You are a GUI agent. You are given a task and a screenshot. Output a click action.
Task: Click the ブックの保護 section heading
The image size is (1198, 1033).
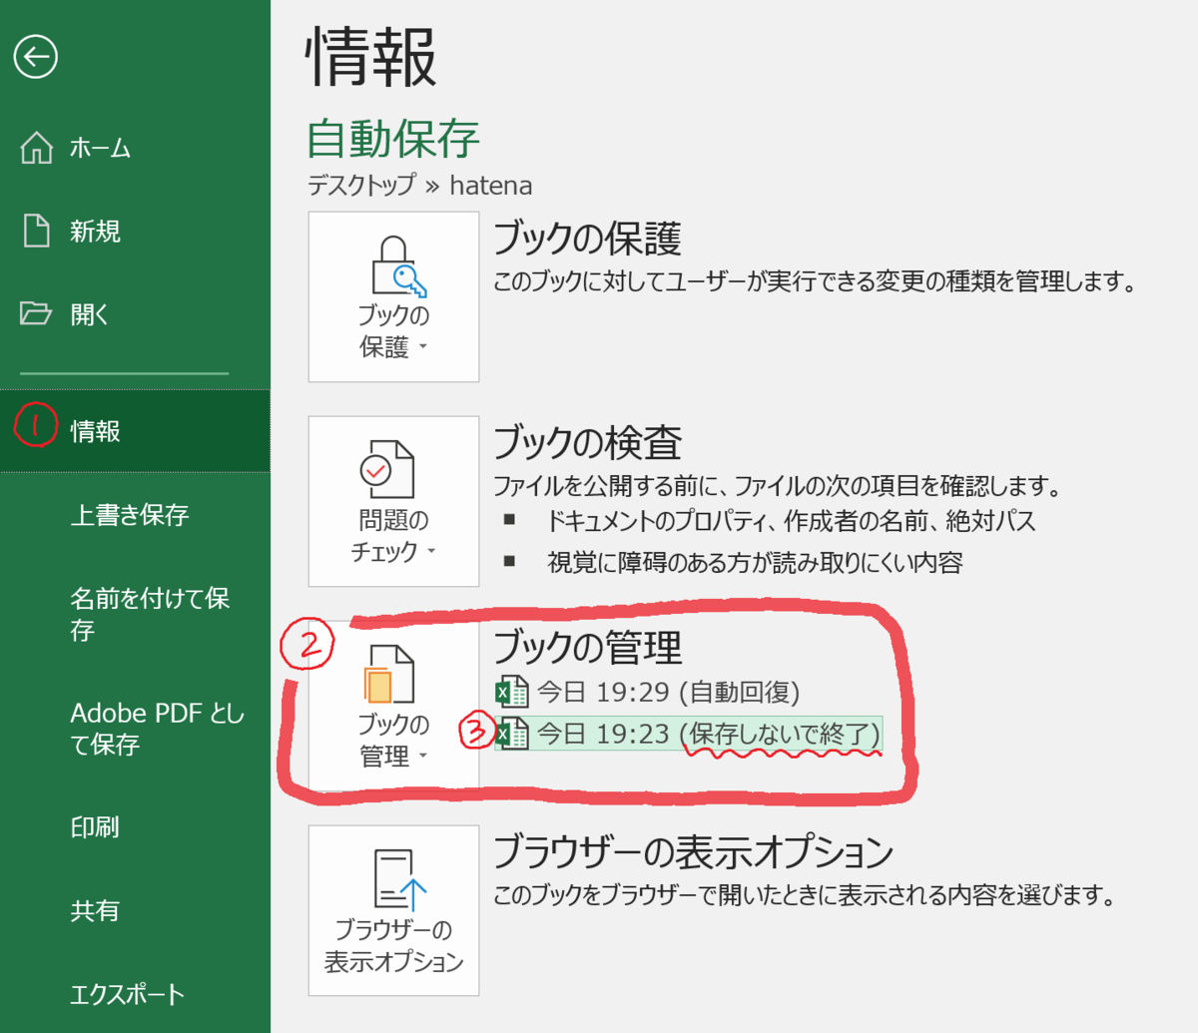click(x=587, y=239)
